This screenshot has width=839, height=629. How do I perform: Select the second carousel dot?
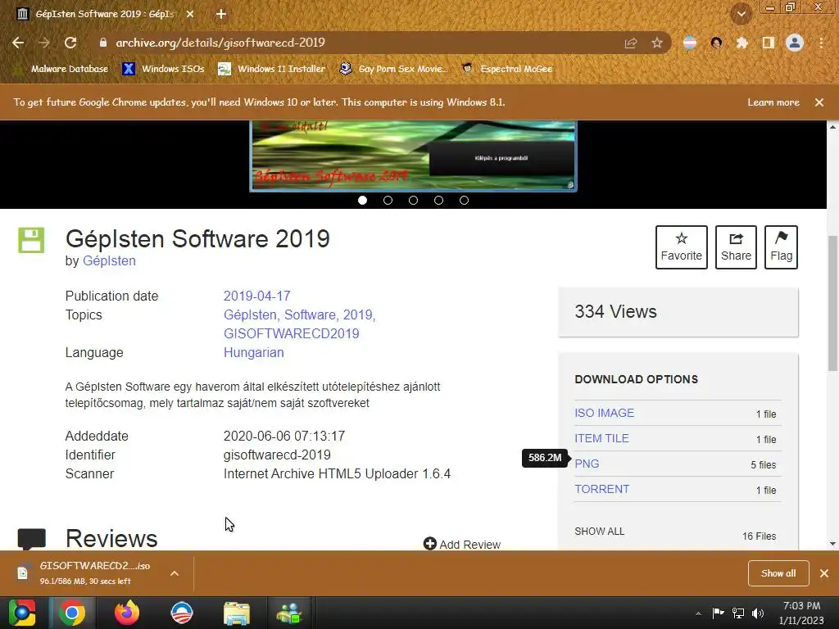388,200
